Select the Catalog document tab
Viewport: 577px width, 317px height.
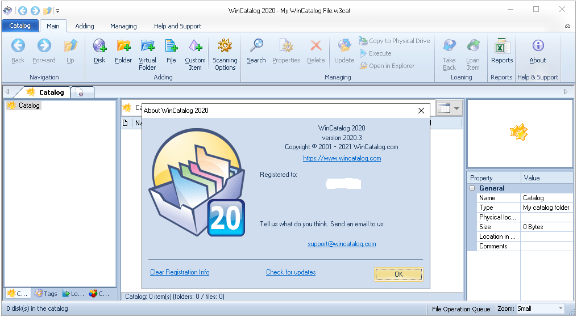45,92
